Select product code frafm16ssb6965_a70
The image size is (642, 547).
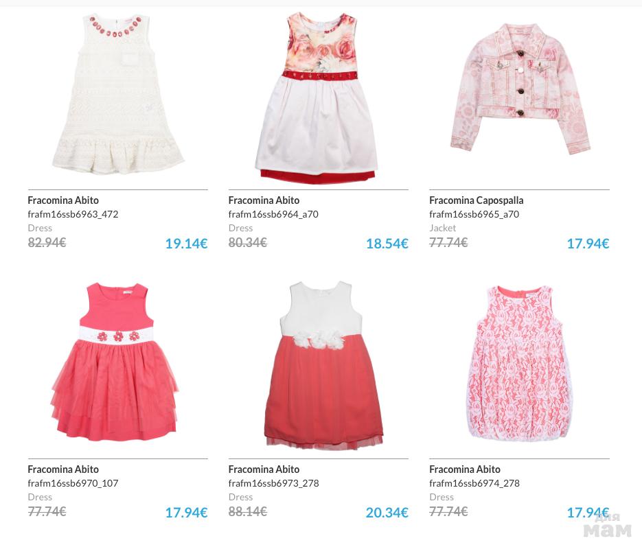point(474,214)
